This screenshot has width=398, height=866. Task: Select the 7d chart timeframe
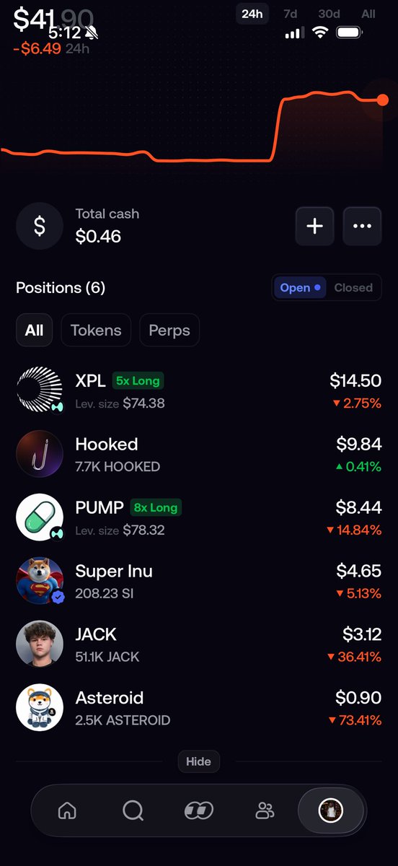[291, 14]
